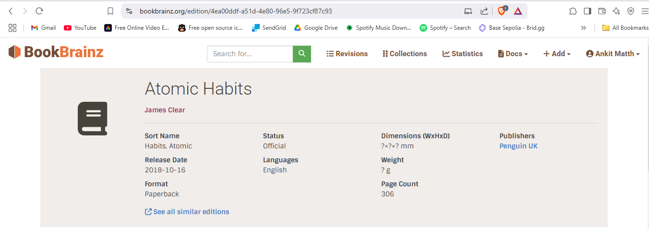The image size is (649, 229).
Task: Click the sort name Habits, Atomic
Action: [168, 146]
